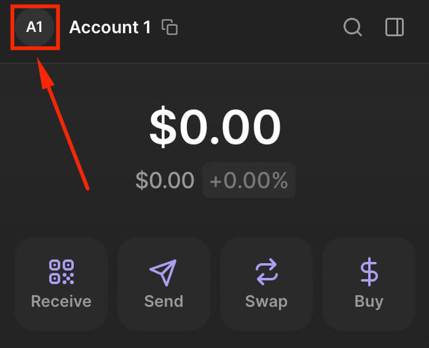Click the +0.00% change badge

pos(249,180)
